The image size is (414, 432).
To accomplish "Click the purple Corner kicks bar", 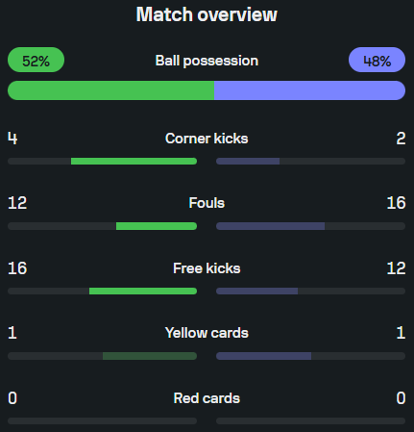I will [248, 161].
